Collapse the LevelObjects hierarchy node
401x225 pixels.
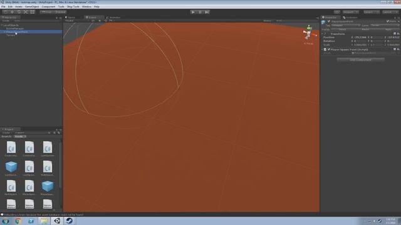point(2,25)
